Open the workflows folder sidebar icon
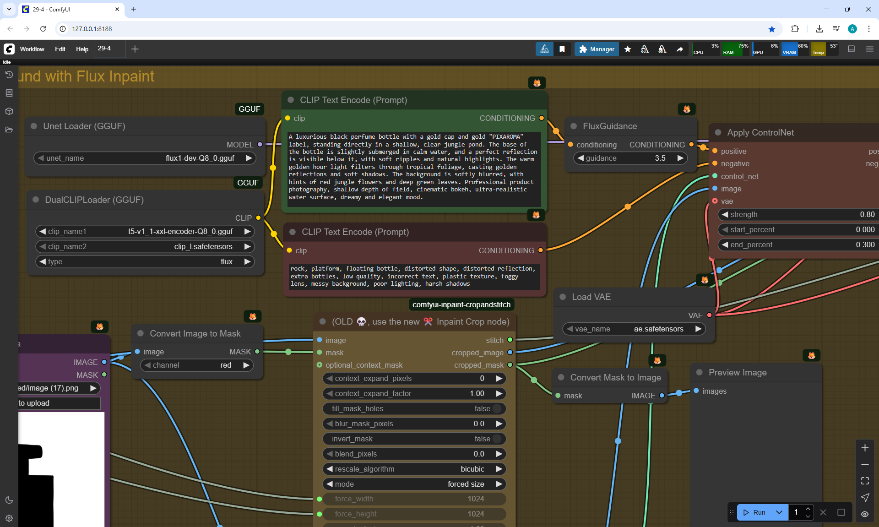The image size is (879, 527). [x=9, y=130]
